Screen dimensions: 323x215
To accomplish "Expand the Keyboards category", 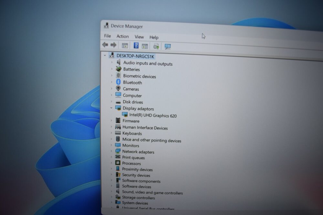I will [x=111, y=133].
